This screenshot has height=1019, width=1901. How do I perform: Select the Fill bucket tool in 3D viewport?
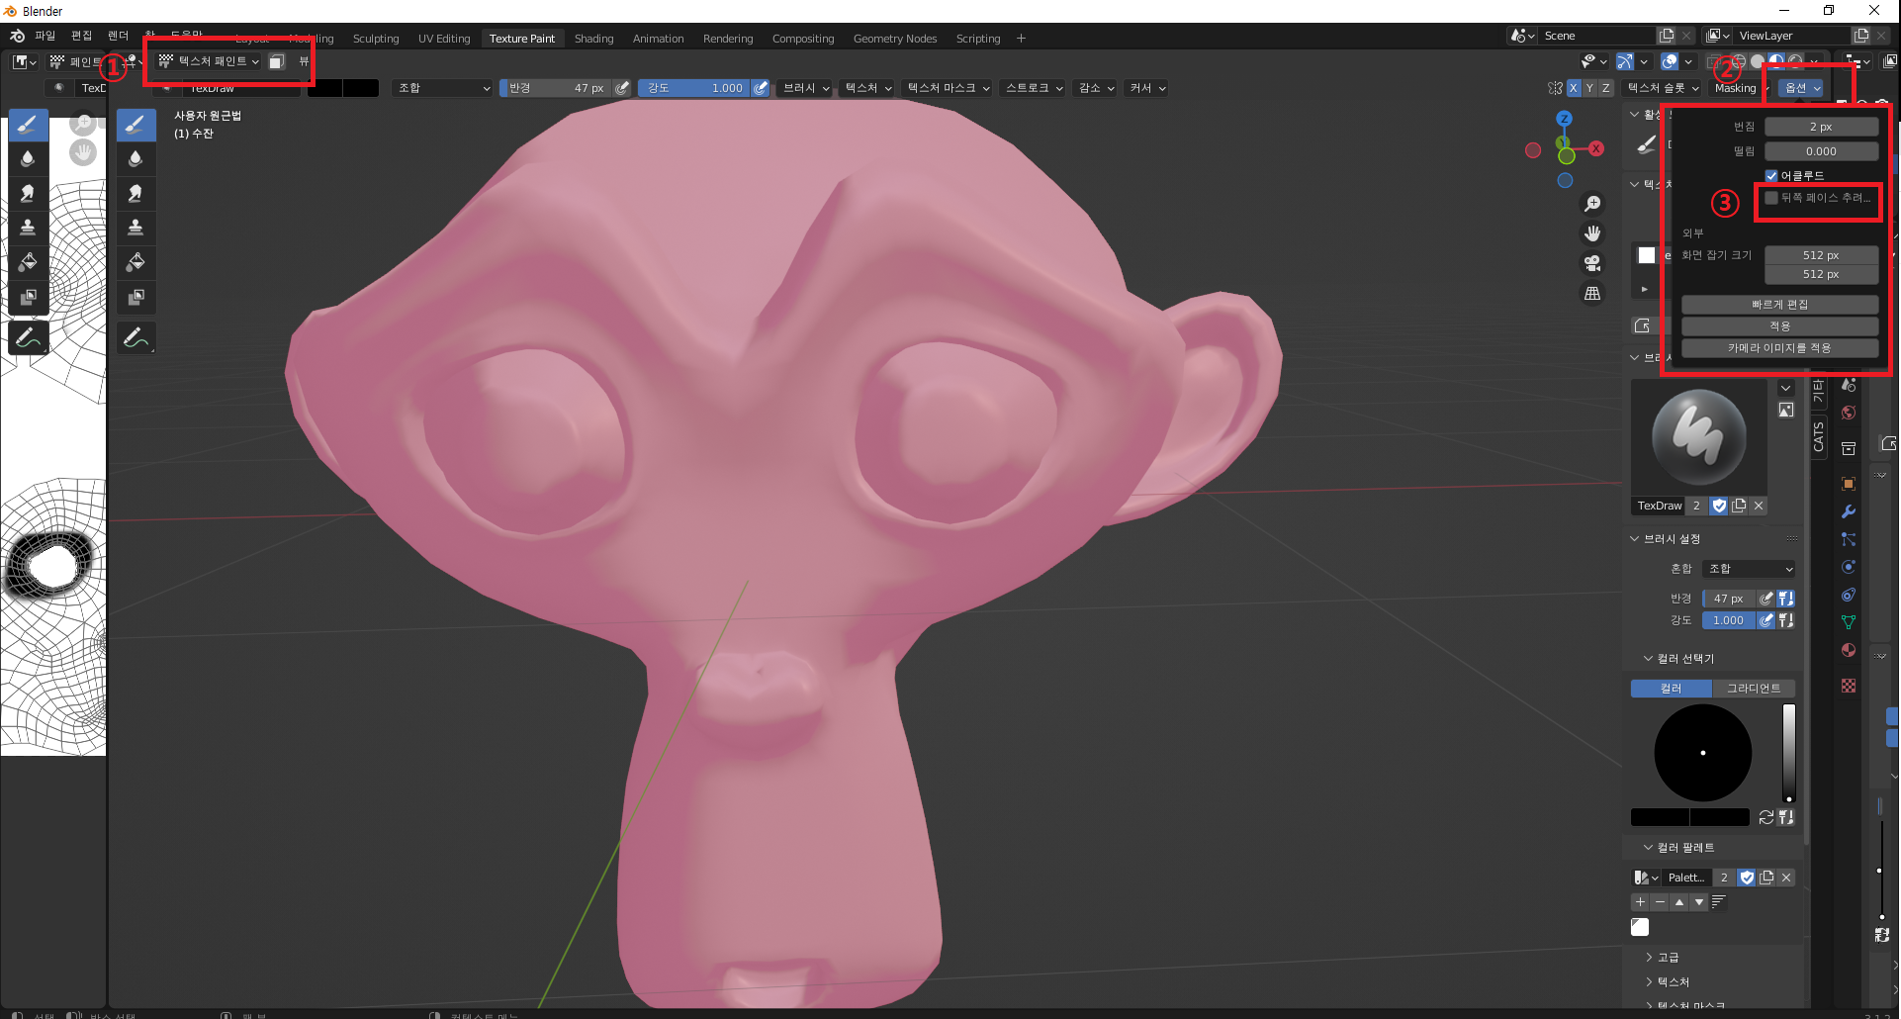(136, 262)
